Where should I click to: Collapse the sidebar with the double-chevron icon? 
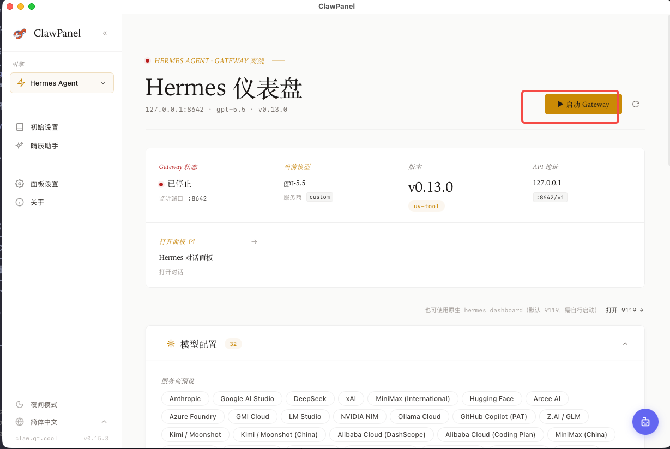click(105, 33)
